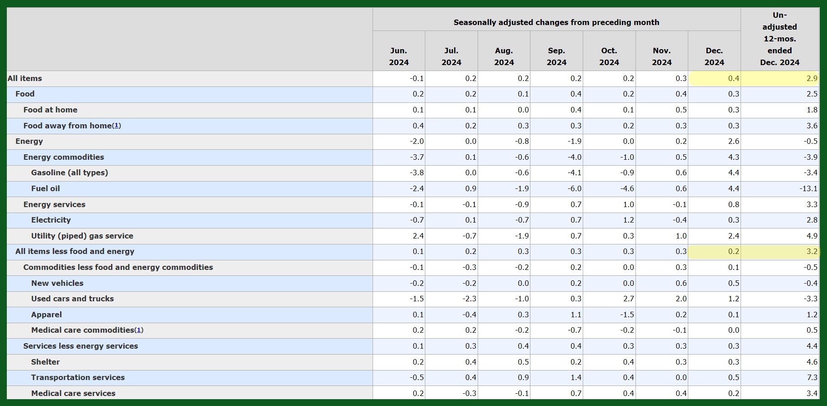Select Medical care services row label
The width and height of the screenshot is (827, 406).
[x=73, y=393]
